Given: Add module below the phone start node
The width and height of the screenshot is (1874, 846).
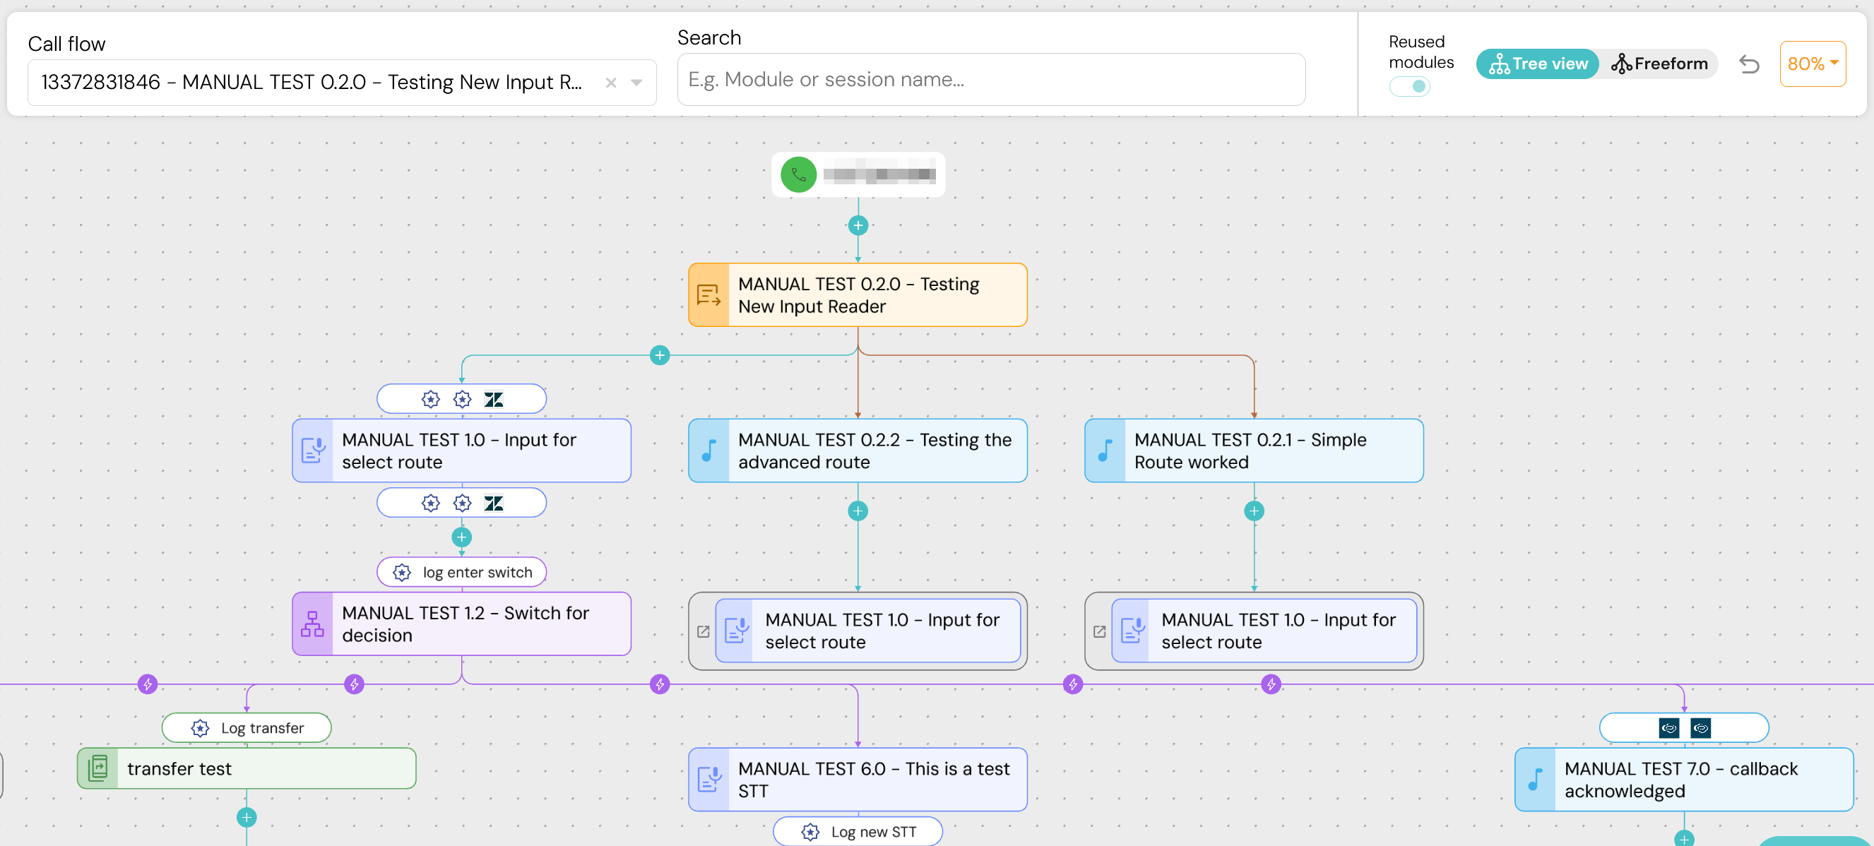Looking at the screenshot, I should click(858, 225).
